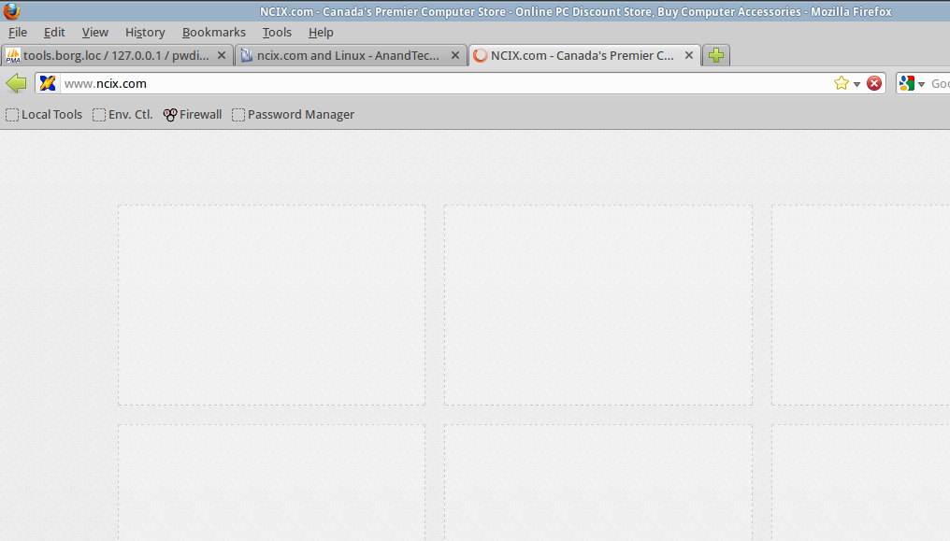Open the Bookmarks menu
This screenshot has height=541, width=950.
click(213, 33)
